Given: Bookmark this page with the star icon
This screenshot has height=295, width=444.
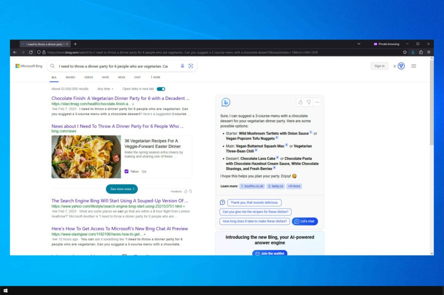Looking at the screenshot, I should pos(405,52).
